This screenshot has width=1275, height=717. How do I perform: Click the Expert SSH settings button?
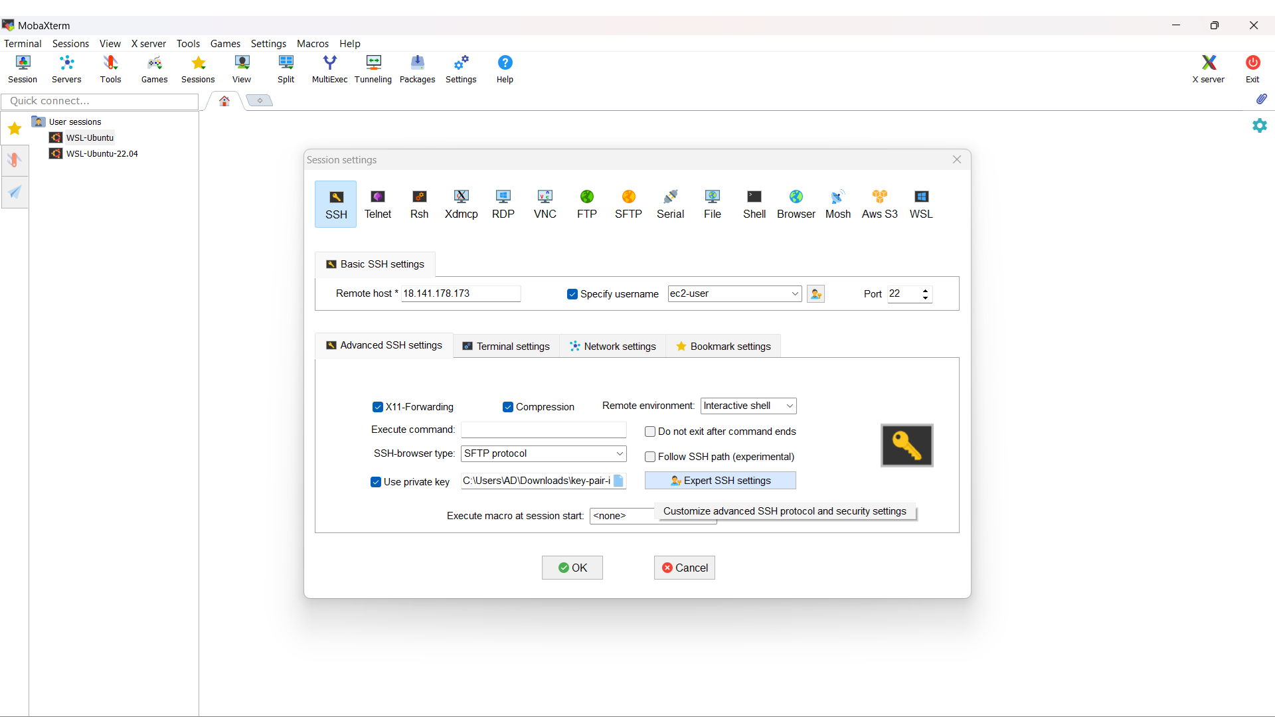click(720, 481)
